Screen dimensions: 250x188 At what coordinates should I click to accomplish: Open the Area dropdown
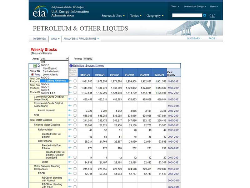coord(54,59)
